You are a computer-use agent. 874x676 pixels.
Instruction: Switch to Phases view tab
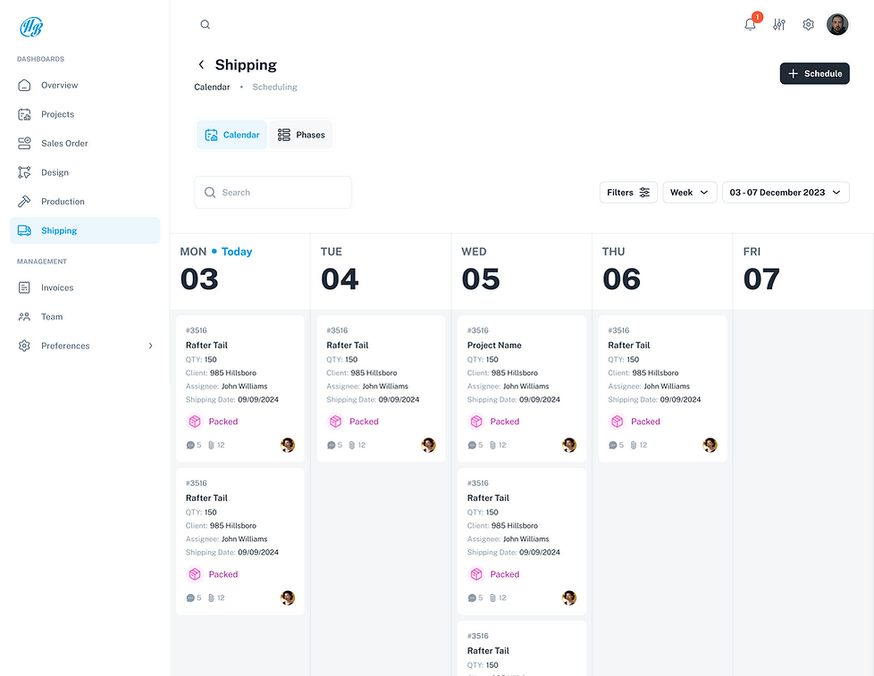click(301, 135)
